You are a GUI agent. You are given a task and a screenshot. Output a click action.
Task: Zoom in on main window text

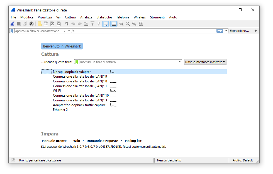pos(121,24)
